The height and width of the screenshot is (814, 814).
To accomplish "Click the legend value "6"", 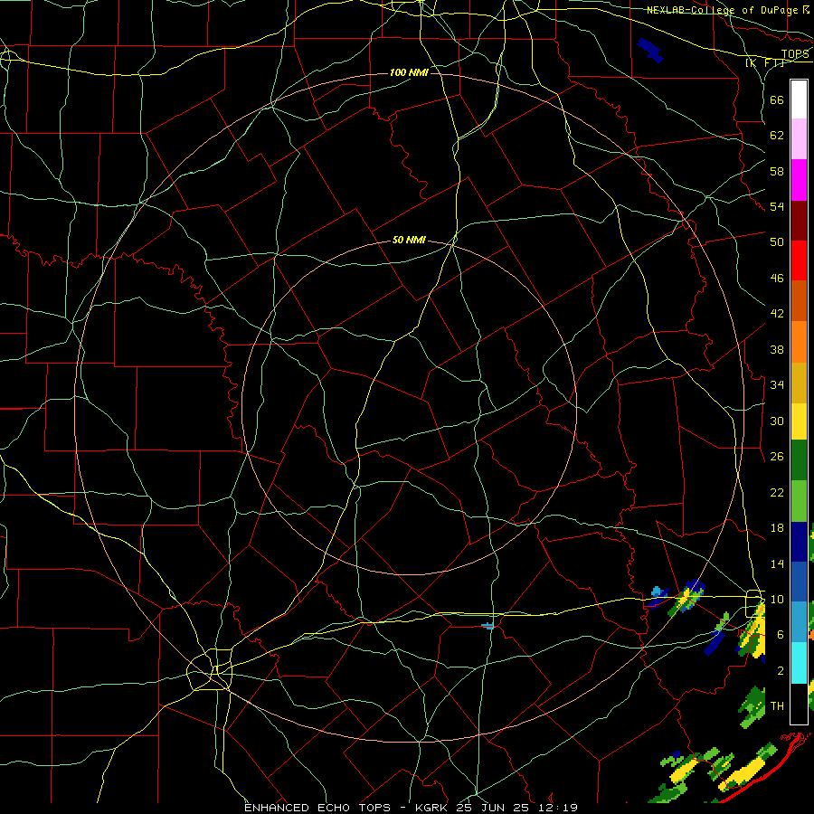I will pos(781,635).
